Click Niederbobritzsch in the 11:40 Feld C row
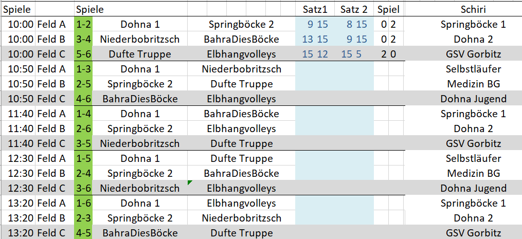This screenshot has height=239, width=522. point(140,143)
